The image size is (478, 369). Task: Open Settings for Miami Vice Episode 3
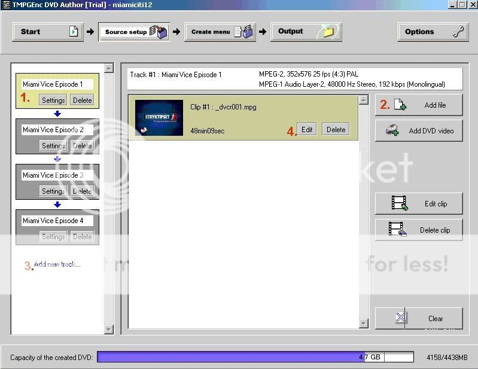(x=53, y=191)
